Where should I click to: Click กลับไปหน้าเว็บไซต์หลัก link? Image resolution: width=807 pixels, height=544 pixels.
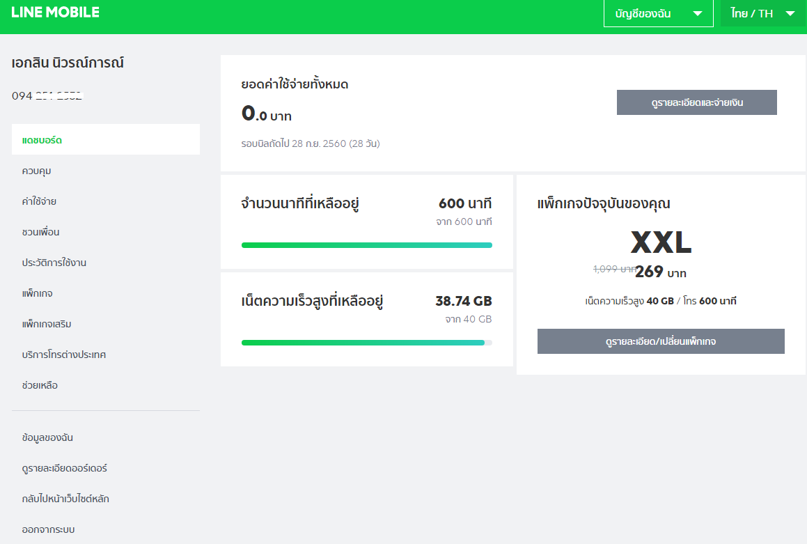[x=65, y=499]
